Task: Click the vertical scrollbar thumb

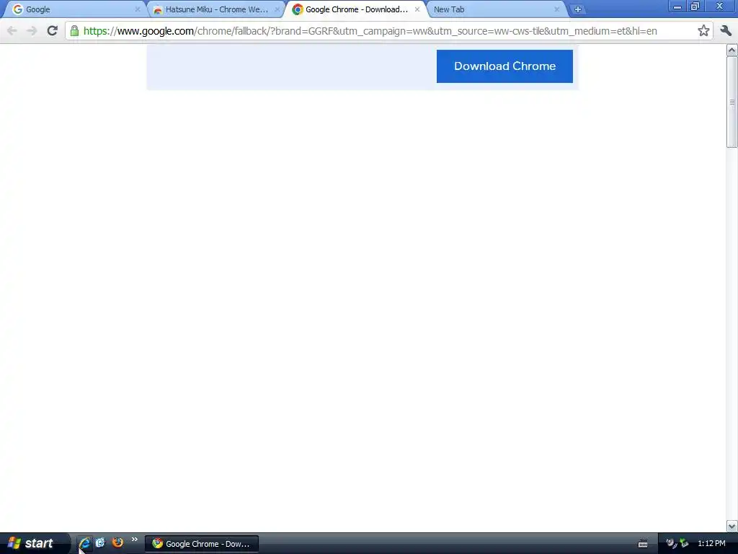Action: click(x=732, y=102)
